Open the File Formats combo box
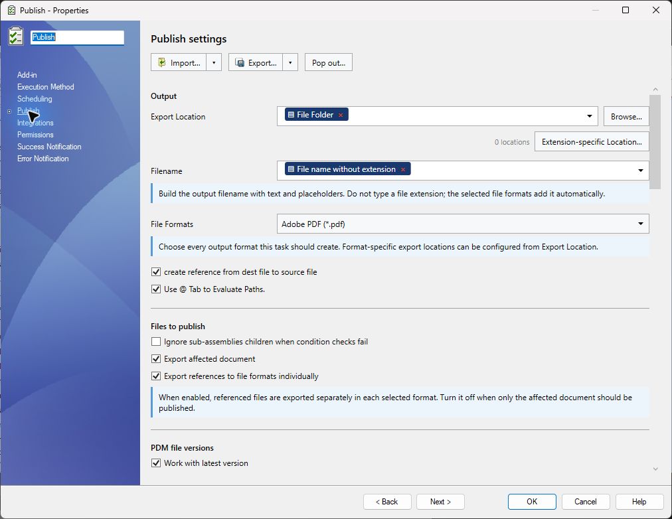This screenshot has height=519, width=672. [x=463, y=224]
